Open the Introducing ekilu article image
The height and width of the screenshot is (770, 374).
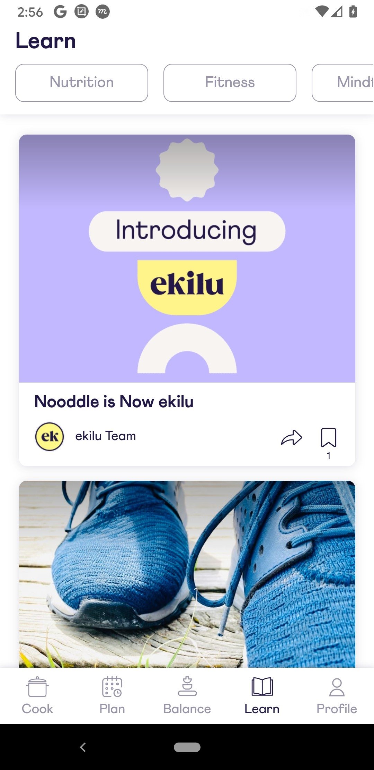coord(187,258)
